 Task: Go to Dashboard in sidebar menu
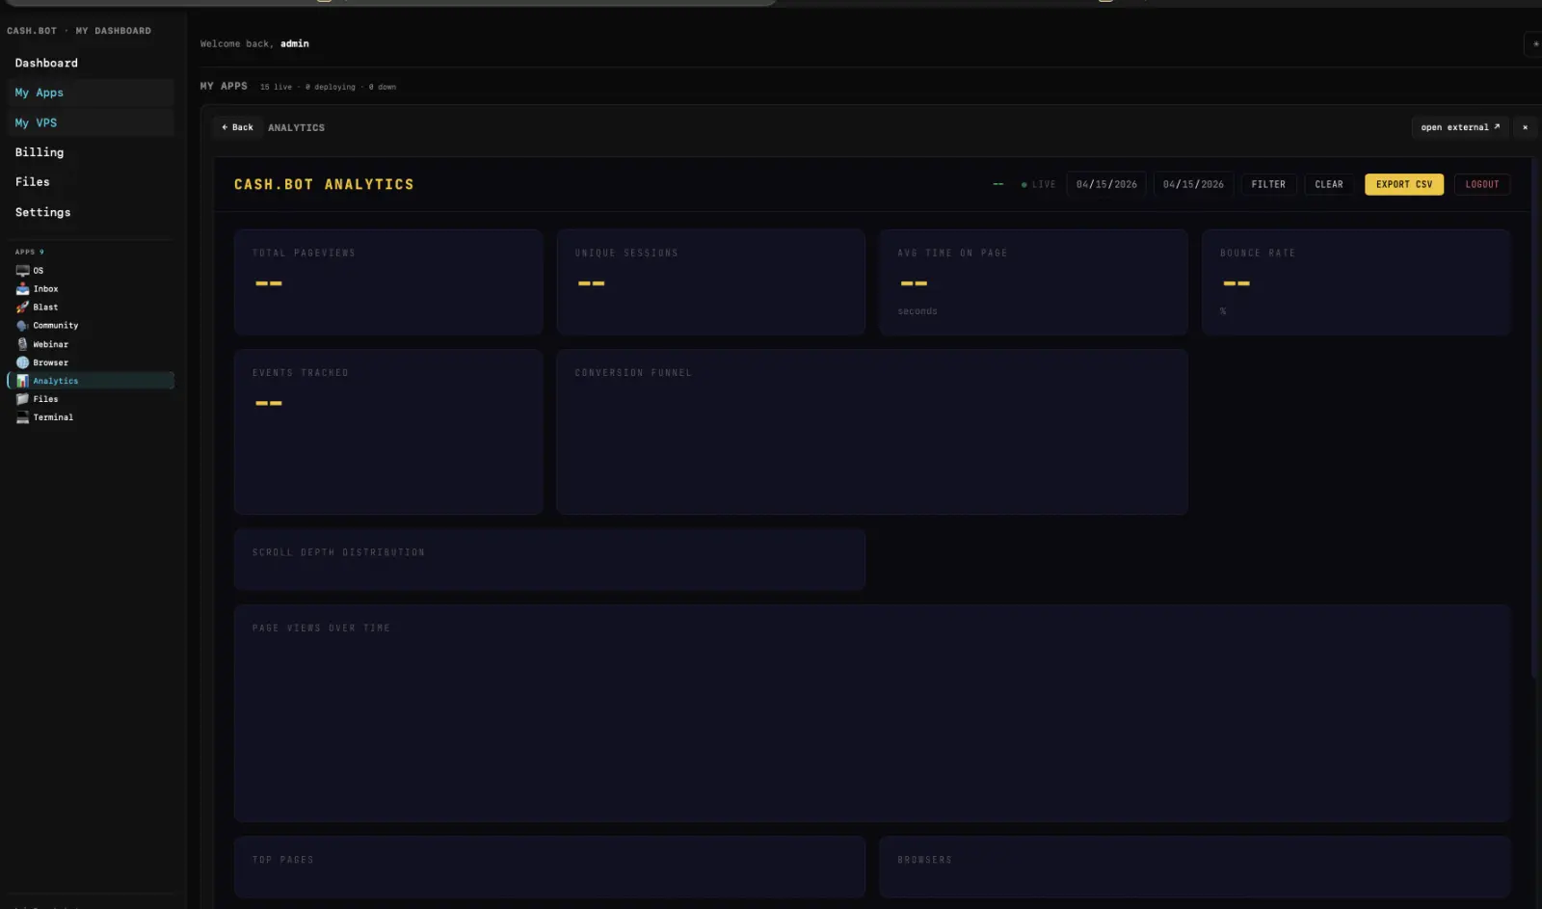(46, 63)
